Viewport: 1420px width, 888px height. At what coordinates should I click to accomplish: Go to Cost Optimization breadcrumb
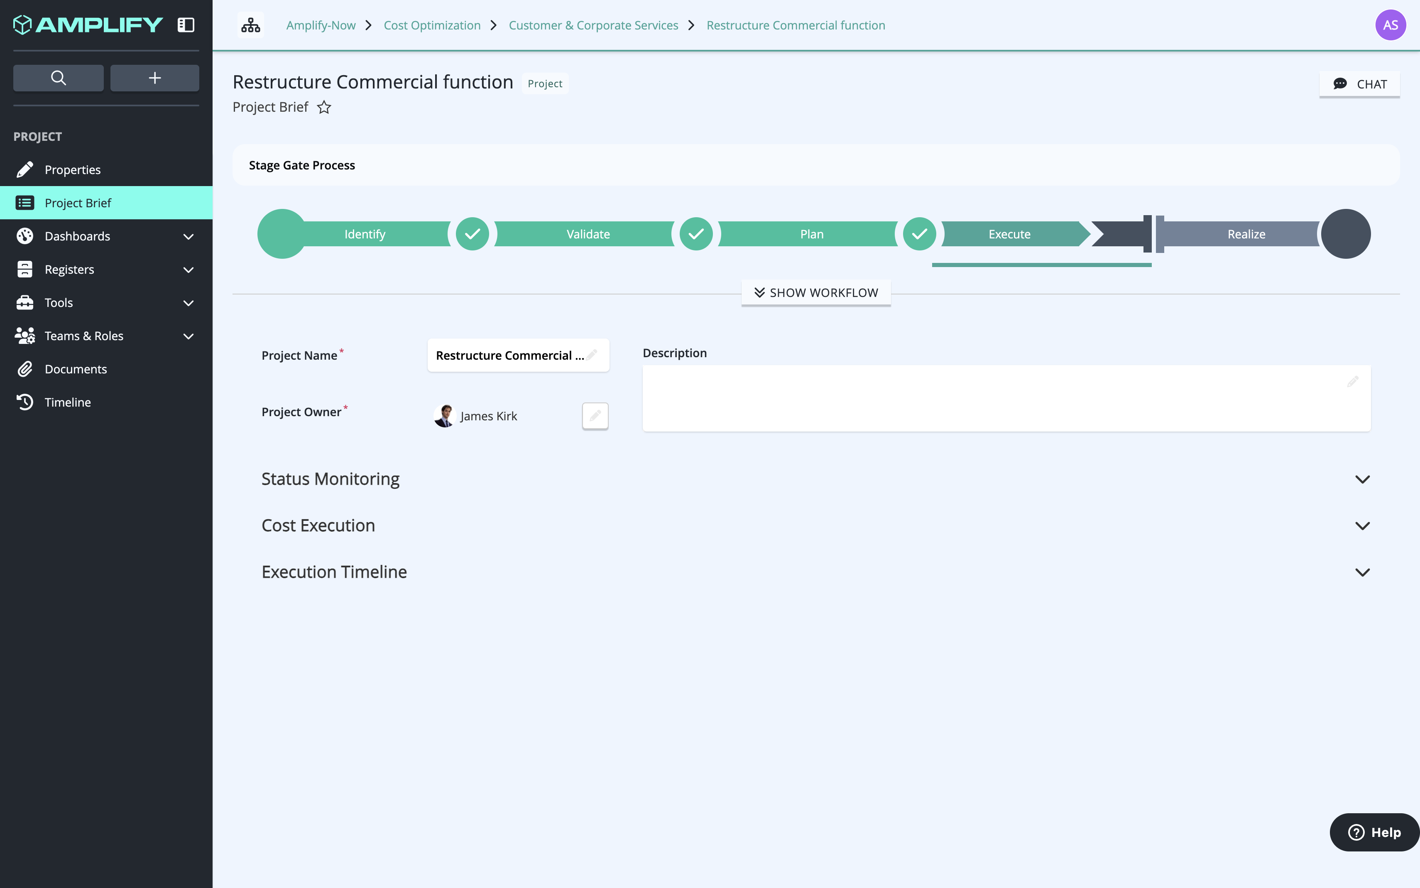(x=432, y=25)
